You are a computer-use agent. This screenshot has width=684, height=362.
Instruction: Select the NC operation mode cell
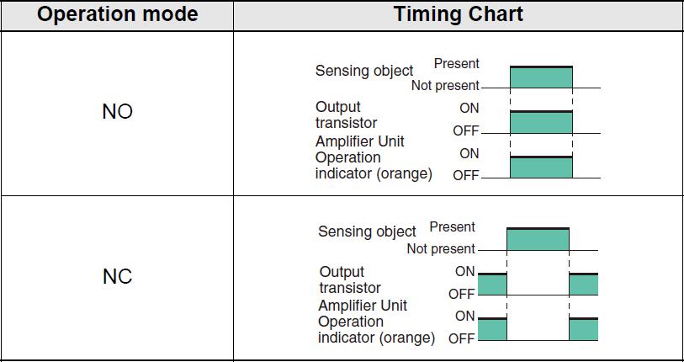pyautogui.click(x=117, y=277)
